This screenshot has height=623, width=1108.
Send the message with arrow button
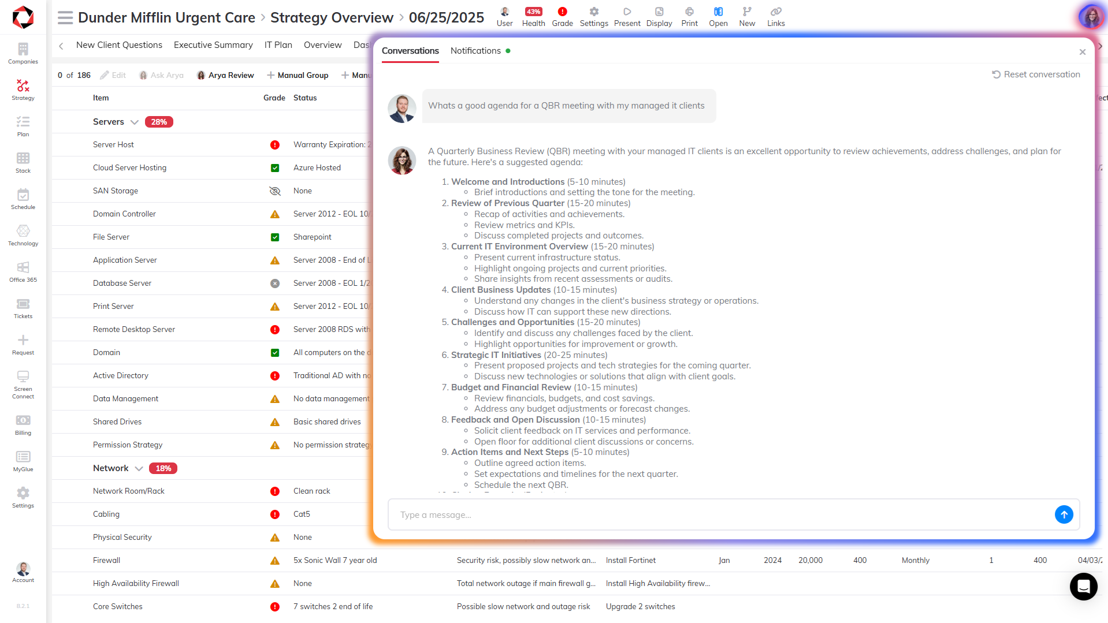point(1064,514)
